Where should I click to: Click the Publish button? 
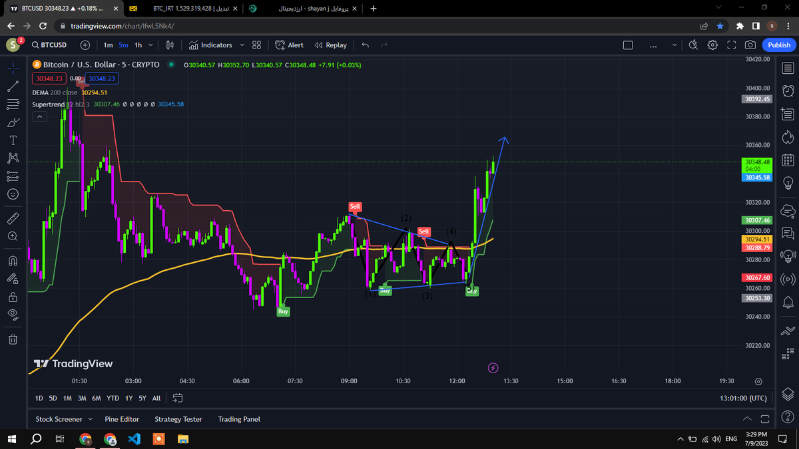point(779,45)
